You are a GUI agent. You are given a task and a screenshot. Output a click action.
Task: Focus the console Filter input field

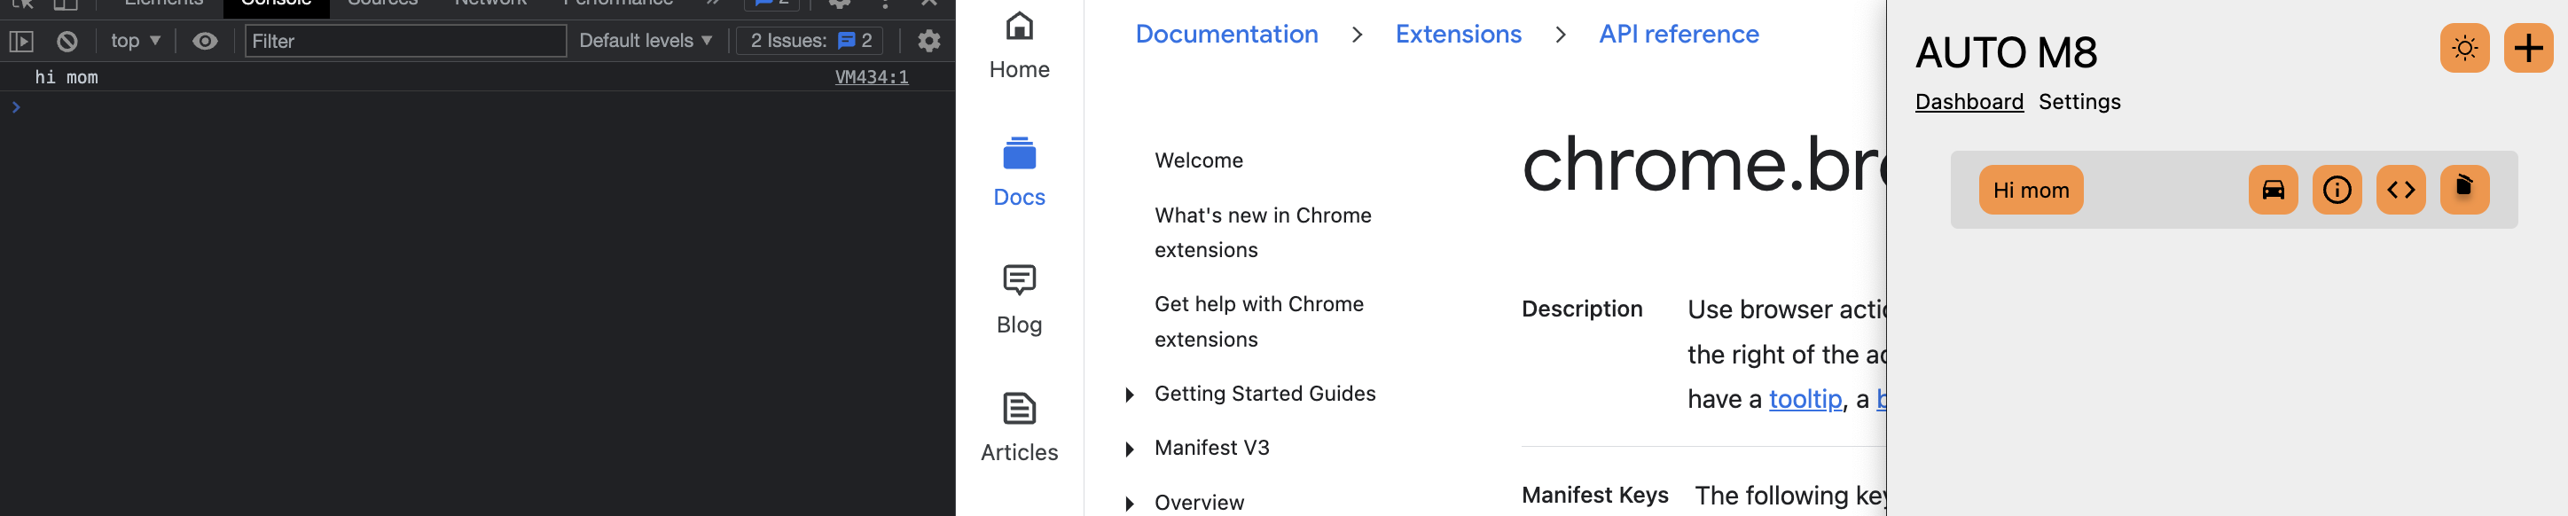click(x=406, y=41)
